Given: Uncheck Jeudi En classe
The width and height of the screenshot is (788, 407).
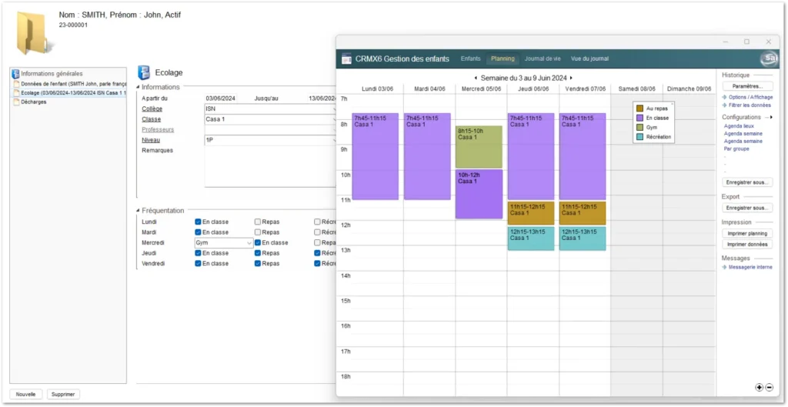Looking at the screenshot, I should (x=198, y=253).
